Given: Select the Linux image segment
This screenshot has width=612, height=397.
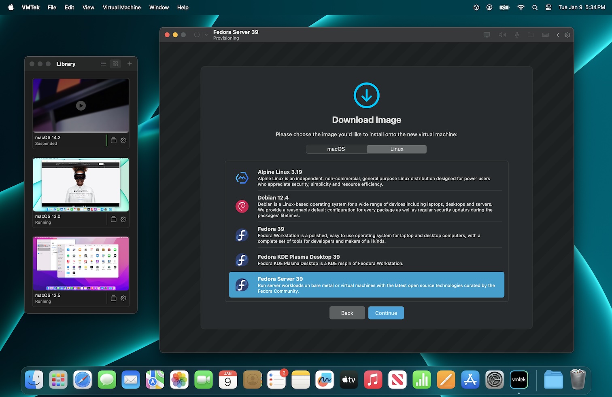Looking at the screenshot, I should click(x=397, y=149).
